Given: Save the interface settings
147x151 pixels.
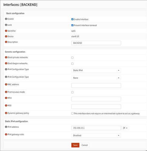Looking at the screenshot, I should pyautogui.click(x=75, y=145).
